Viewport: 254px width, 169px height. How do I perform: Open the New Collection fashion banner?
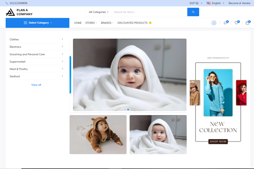point(218,100)
